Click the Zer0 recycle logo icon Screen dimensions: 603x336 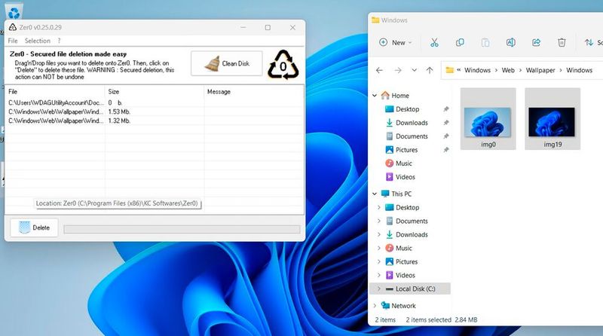point(283,65)
